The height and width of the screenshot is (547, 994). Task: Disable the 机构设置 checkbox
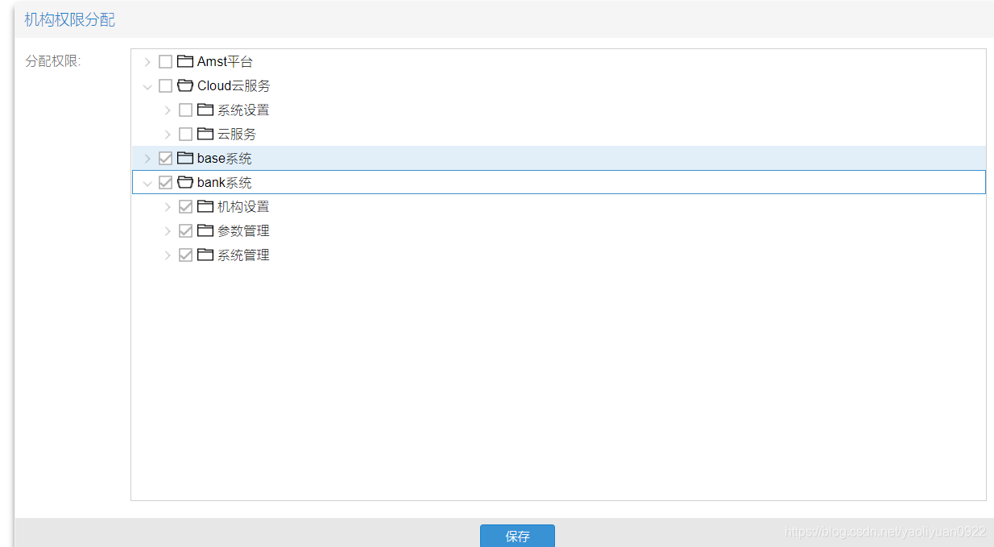185,206
